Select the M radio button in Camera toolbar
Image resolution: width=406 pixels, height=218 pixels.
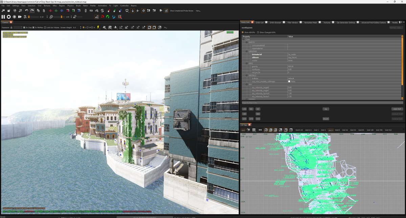pyautogui.click(x=88, y=27)
